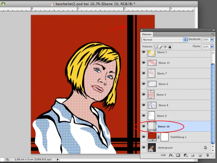Click the green window zoom button
217x163 pixels.
point(3,4)
